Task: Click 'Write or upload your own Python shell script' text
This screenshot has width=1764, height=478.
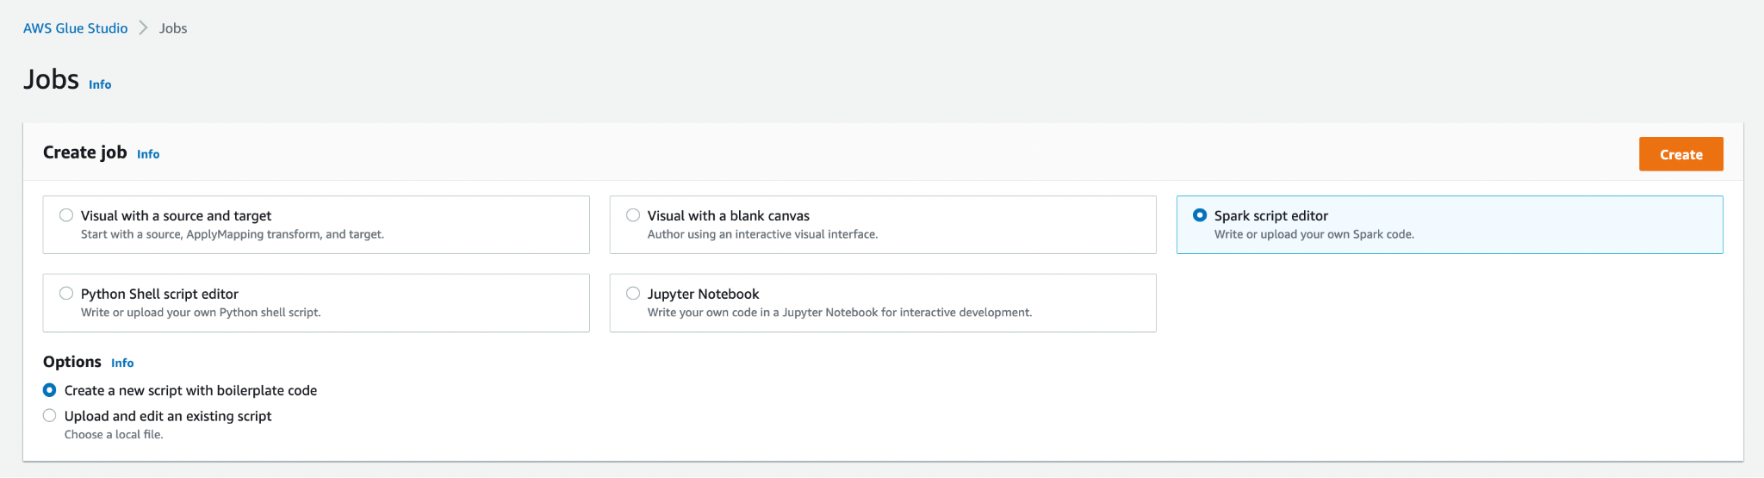Action: [x=201, y=313]
